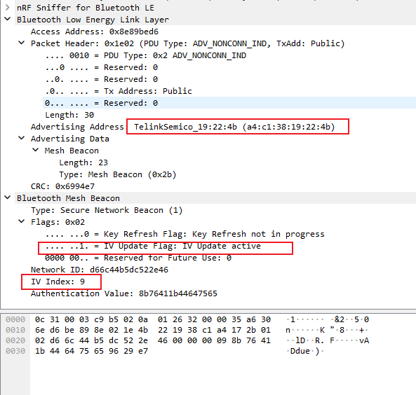Select the Length: 23 row
The image size is (416, 395).
pyautogui.click(x=83, y=162)
